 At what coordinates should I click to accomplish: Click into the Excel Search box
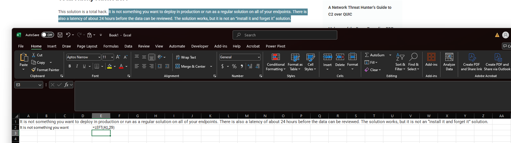(285, 35)
